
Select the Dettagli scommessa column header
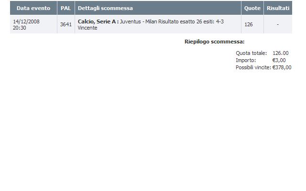click(158, 8)
